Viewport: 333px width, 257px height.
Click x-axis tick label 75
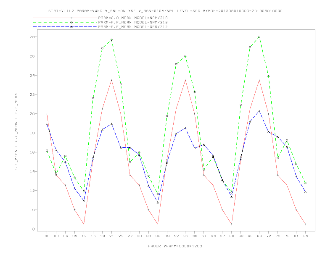pyautogui.click(x=278, y=236)
